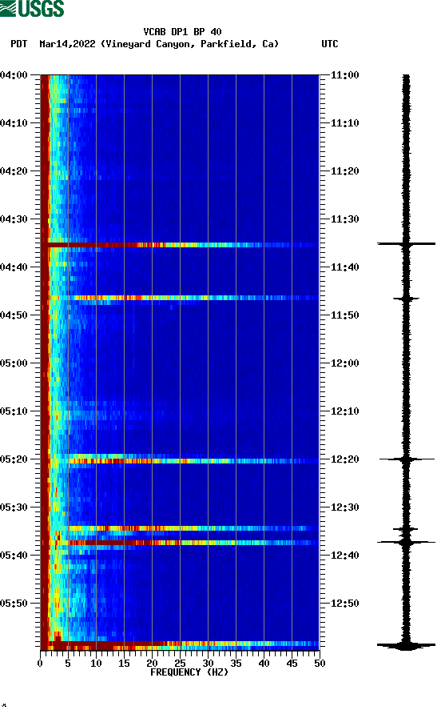This screenshot has width=441, height=714.
Task: Click the 12:30 UTC time label
Action: (344, 507)
